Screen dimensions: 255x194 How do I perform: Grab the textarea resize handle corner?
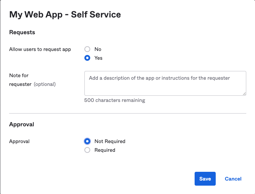244,94
